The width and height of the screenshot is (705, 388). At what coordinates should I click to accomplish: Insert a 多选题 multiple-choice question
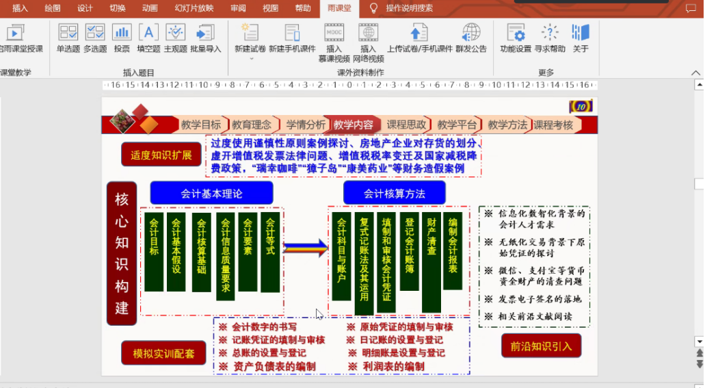95,39
